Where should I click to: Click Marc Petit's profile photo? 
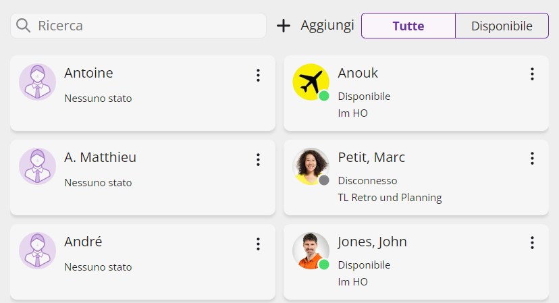(310, 166)
